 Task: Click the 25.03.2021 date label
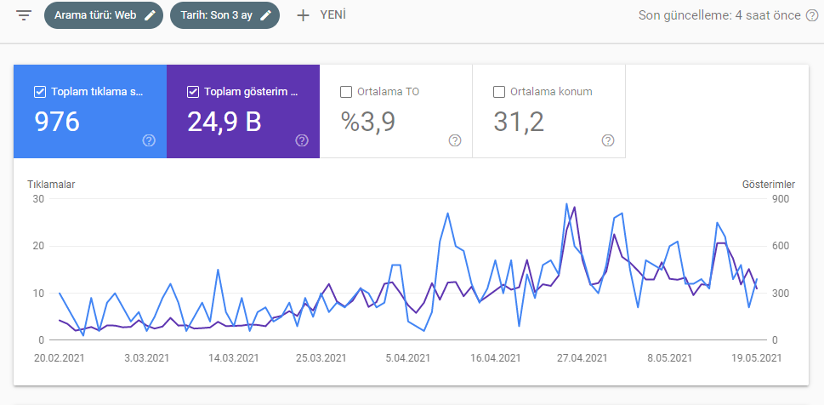321,357
